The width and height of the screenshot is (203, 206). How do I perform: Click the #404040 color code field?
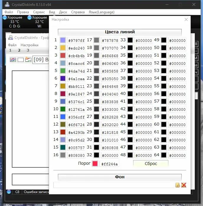[110, 94]
